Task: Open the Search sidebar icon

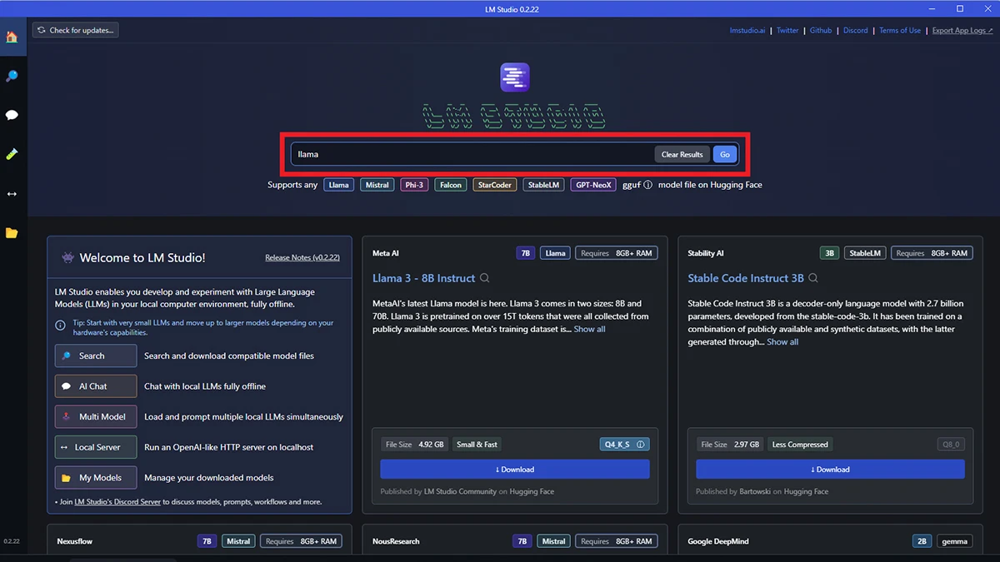Action: [12, 76]
